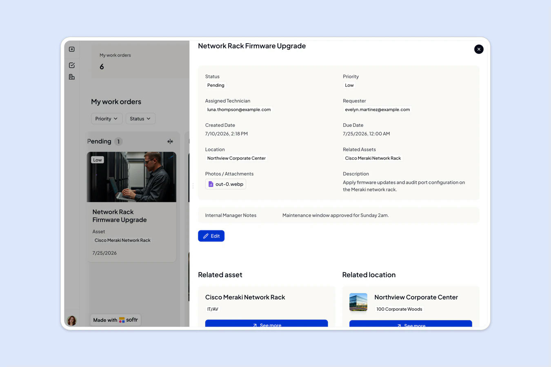Collapse the Pending column icon
This screenshot has height=367, width=551.
[170, 141]
